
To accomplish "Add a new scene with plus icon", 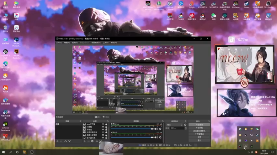I will point(57,141).
